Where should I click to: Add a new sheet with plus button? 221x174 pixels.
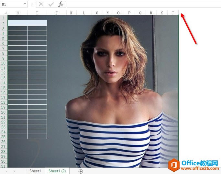pos(81,171)
